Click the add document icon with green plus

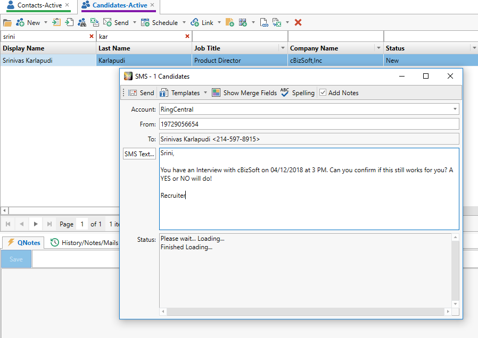pyautogui.click(x=229, y=22)
